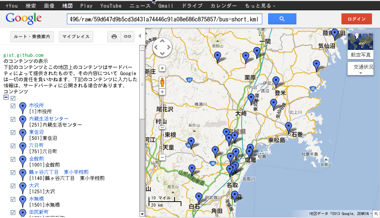
Task: Open 検索 in the top bar
Action: [31, 6]
